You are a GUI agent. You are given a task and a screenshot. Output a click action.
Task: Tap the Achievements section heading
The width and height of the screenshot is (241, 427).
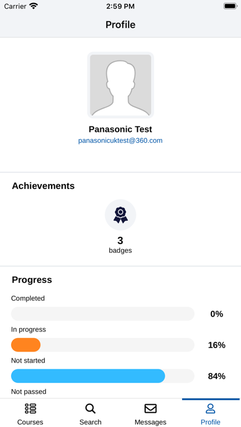click(43, 186)
